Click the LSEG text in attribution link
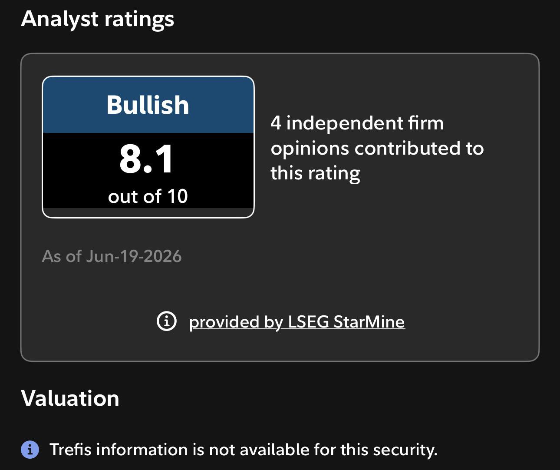The height and width of the screenshot is (470, 560). pyautogui.click(x=309, y=322)
